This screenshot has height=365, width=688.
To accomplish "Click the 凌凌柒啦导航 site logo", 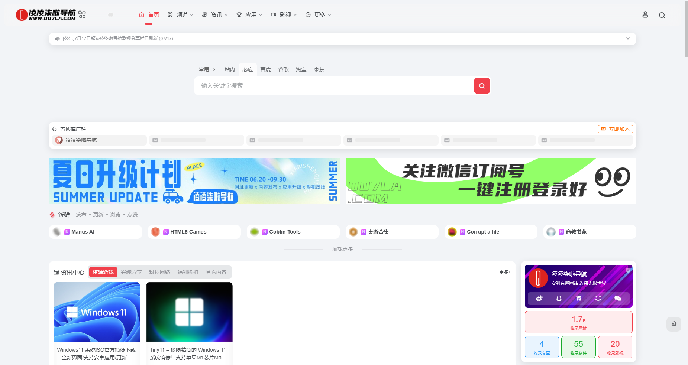I will (x=46, y=15).
